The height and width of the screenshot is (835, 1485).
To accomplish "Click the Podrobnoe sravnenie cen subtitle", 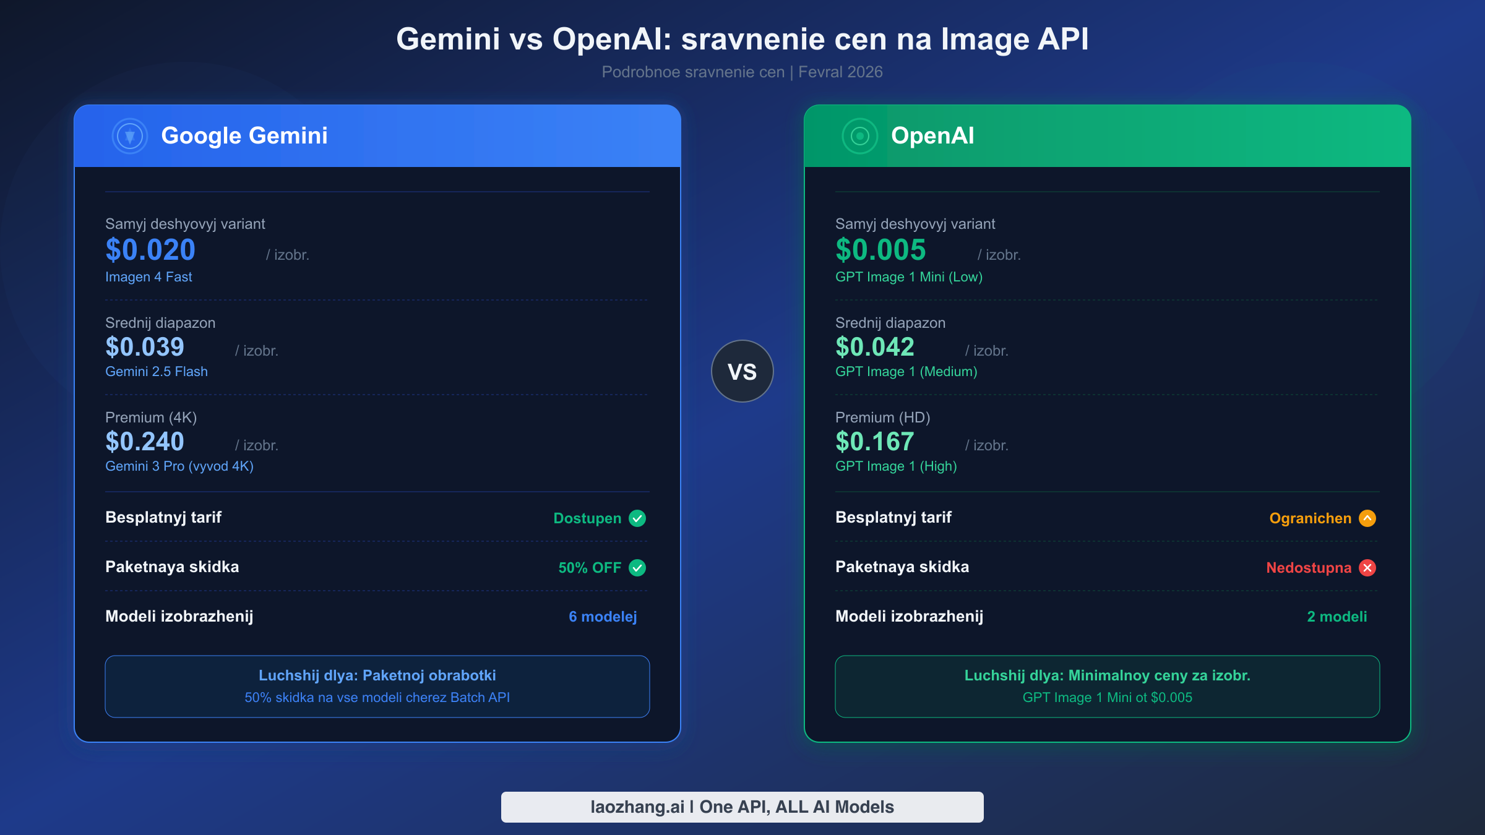I will coord(742,72).
